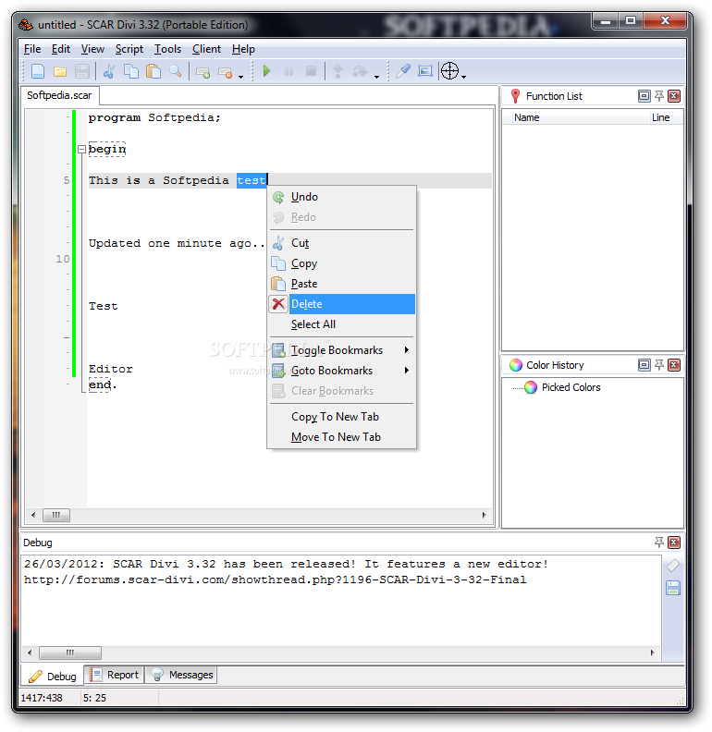Choose Undo from the context menu
Image resolution: width=712 pixels, height=732 pixels.
[342, 197]
